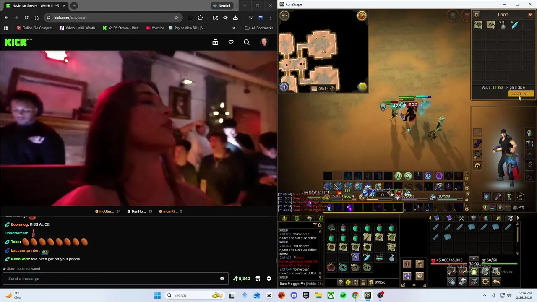
Task: Activate the green skull ability next to M
Action: [408, 176]
